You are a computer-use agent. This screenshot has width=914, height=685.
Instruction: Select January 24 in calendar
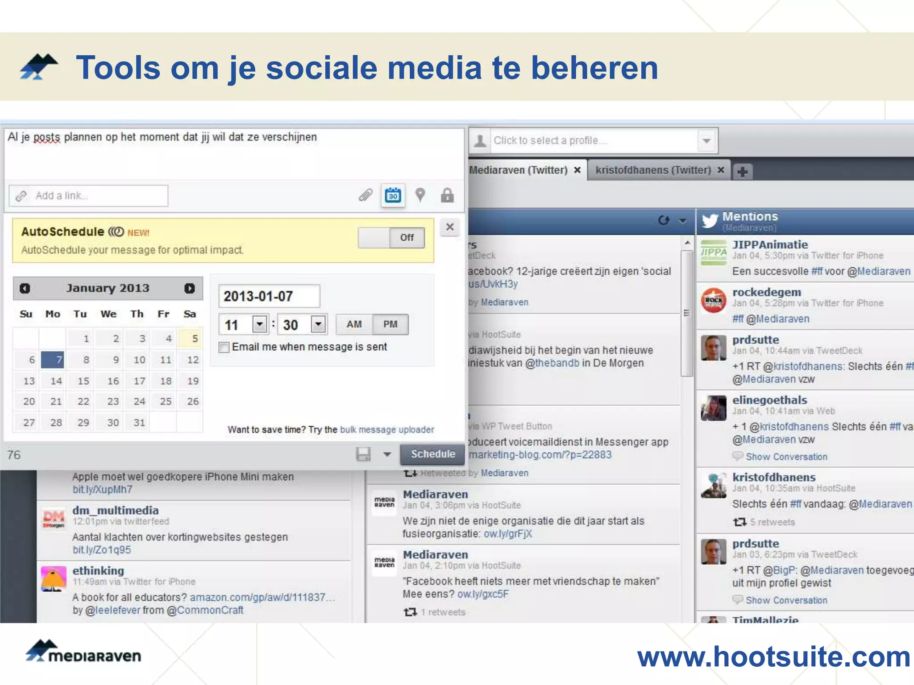click(136, 401)
